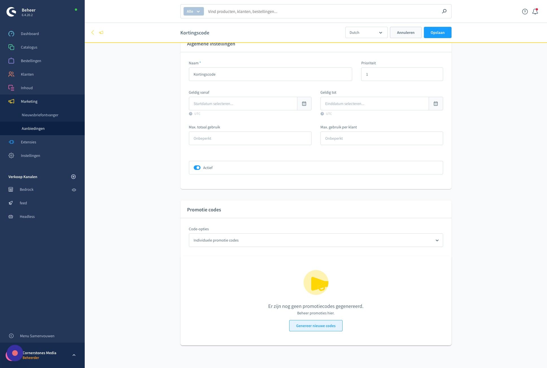This screenshot has width=547, height=368.
Task: Open the Instellingen menu item
Action: click(x=30, y=155)
